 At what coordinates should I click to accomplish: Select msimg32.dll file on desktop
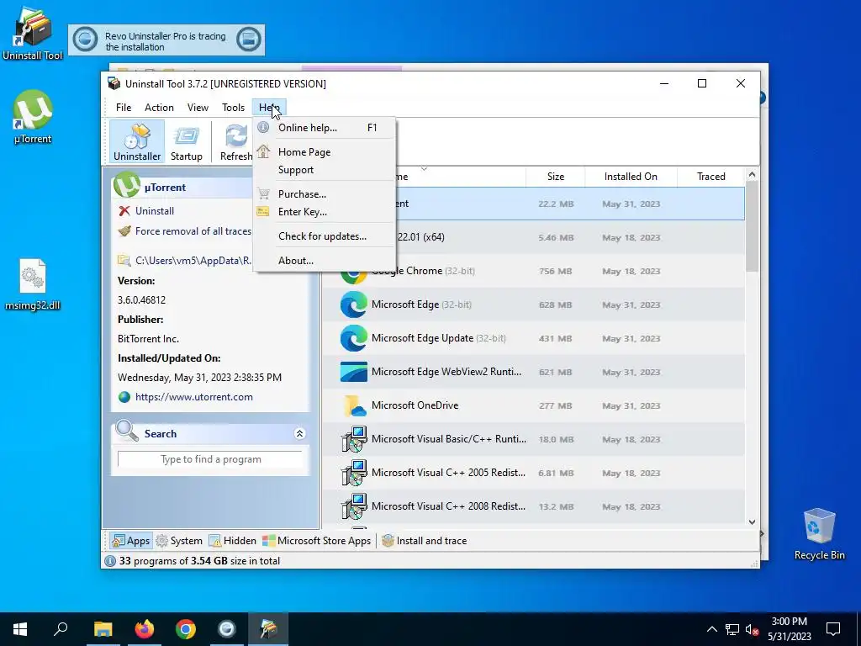pyautogui.click(x=33, y=284)
